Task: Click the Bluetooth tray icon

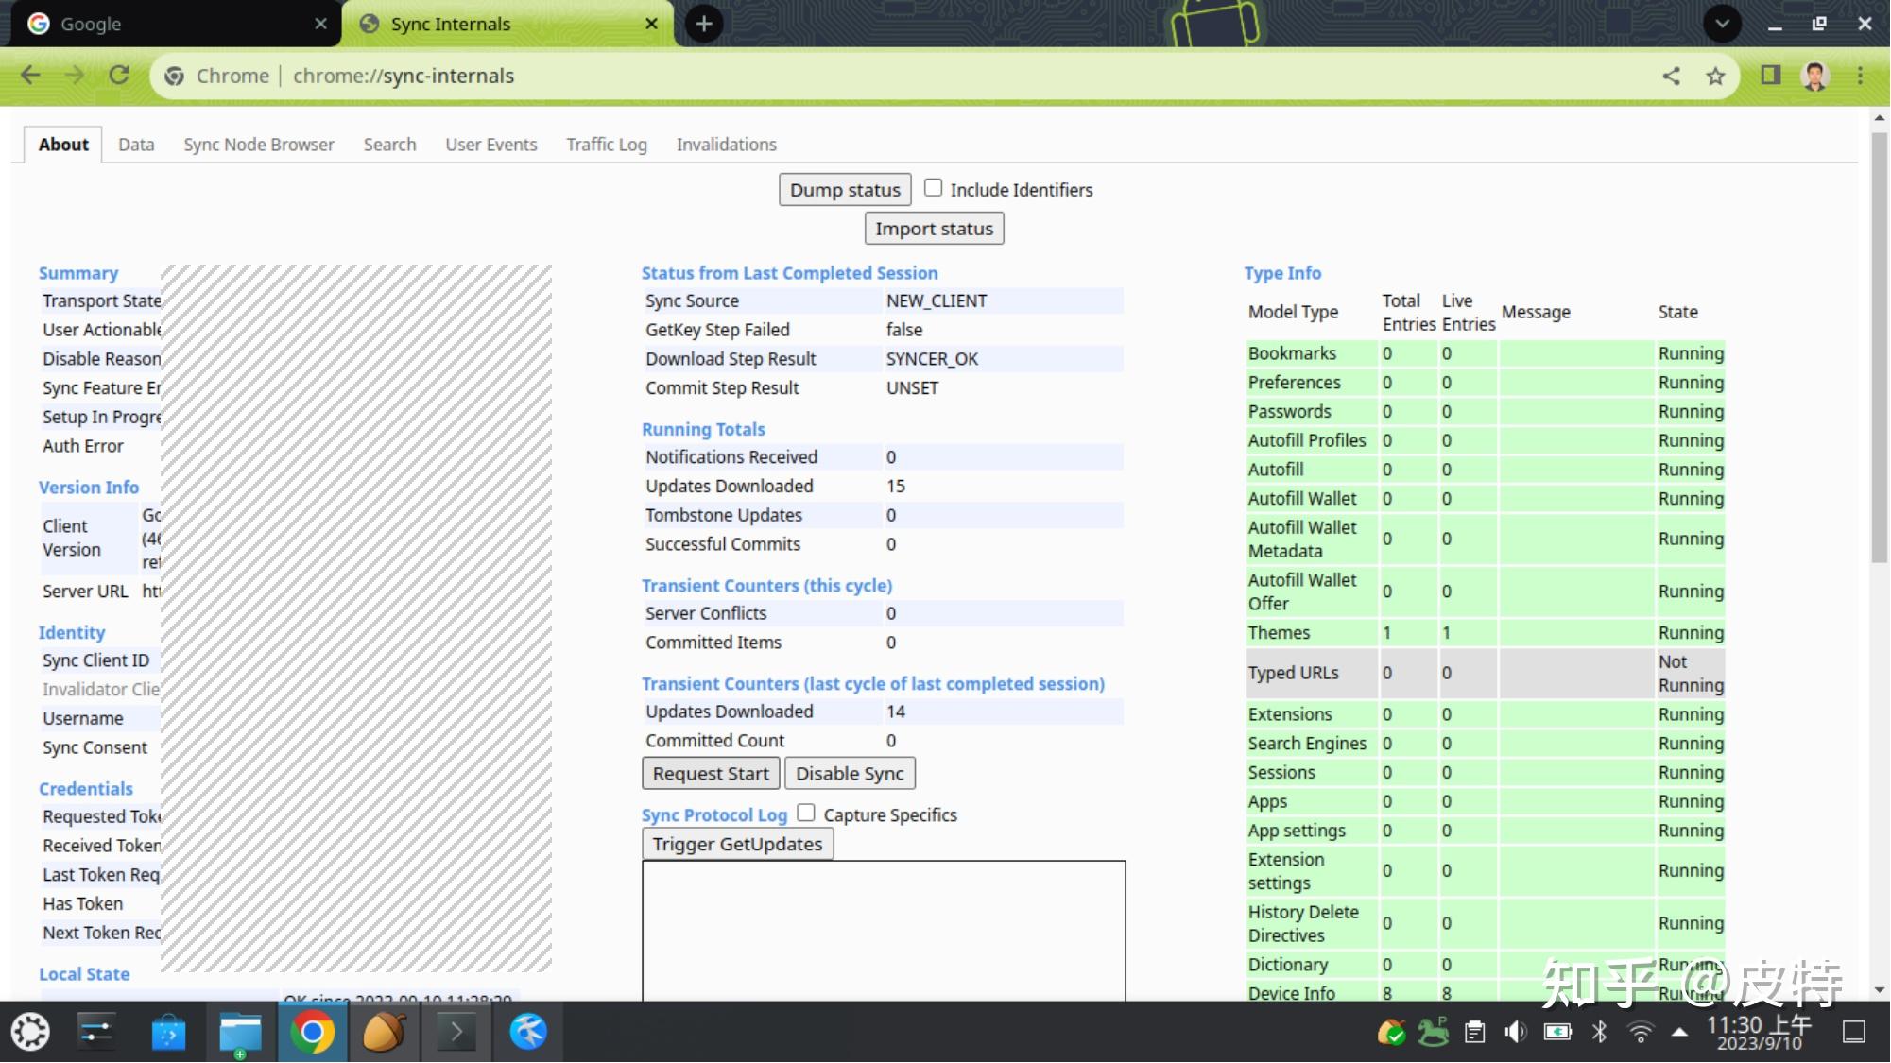Action: [x=1599, y=1032]
